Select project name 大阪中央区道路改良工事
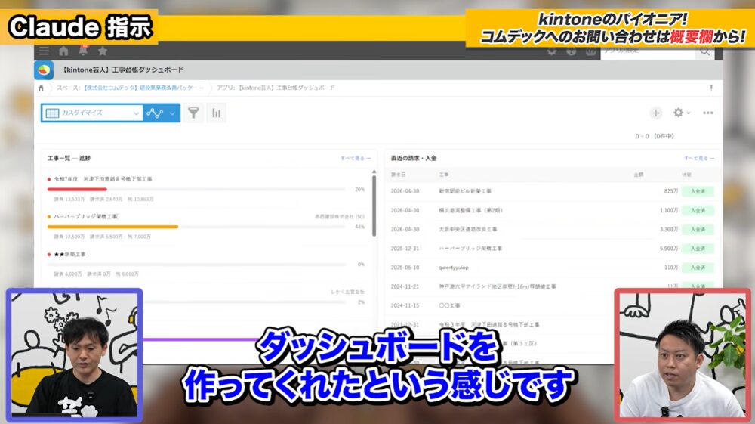Image resolution: width=755 pixels, height=424 pixels. (468, 229)
